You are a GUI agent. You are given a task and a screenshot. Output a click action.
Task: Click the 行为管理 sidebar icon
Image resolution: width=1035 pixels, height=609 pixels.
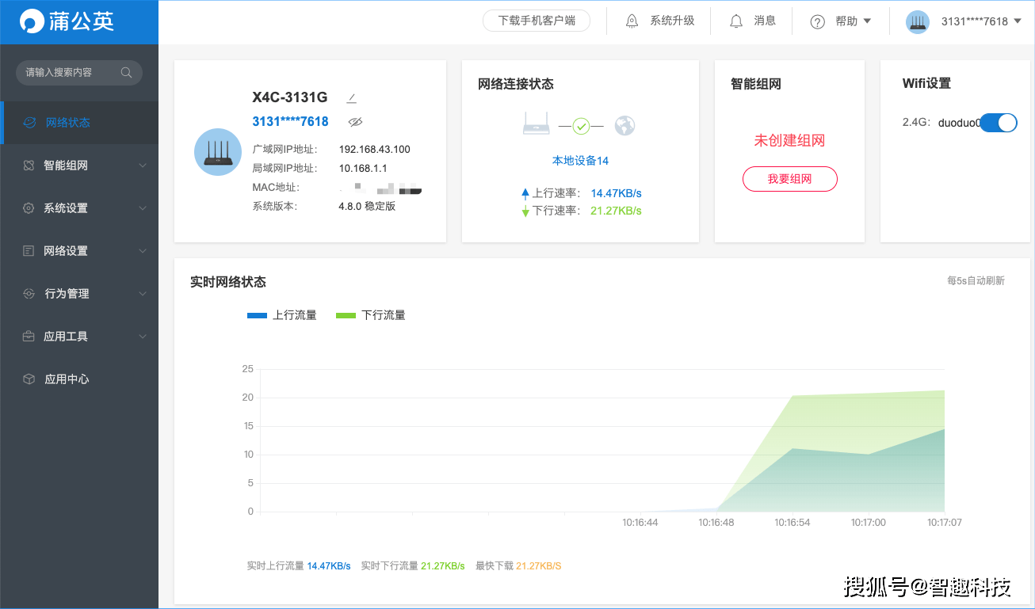pos(29,294)
